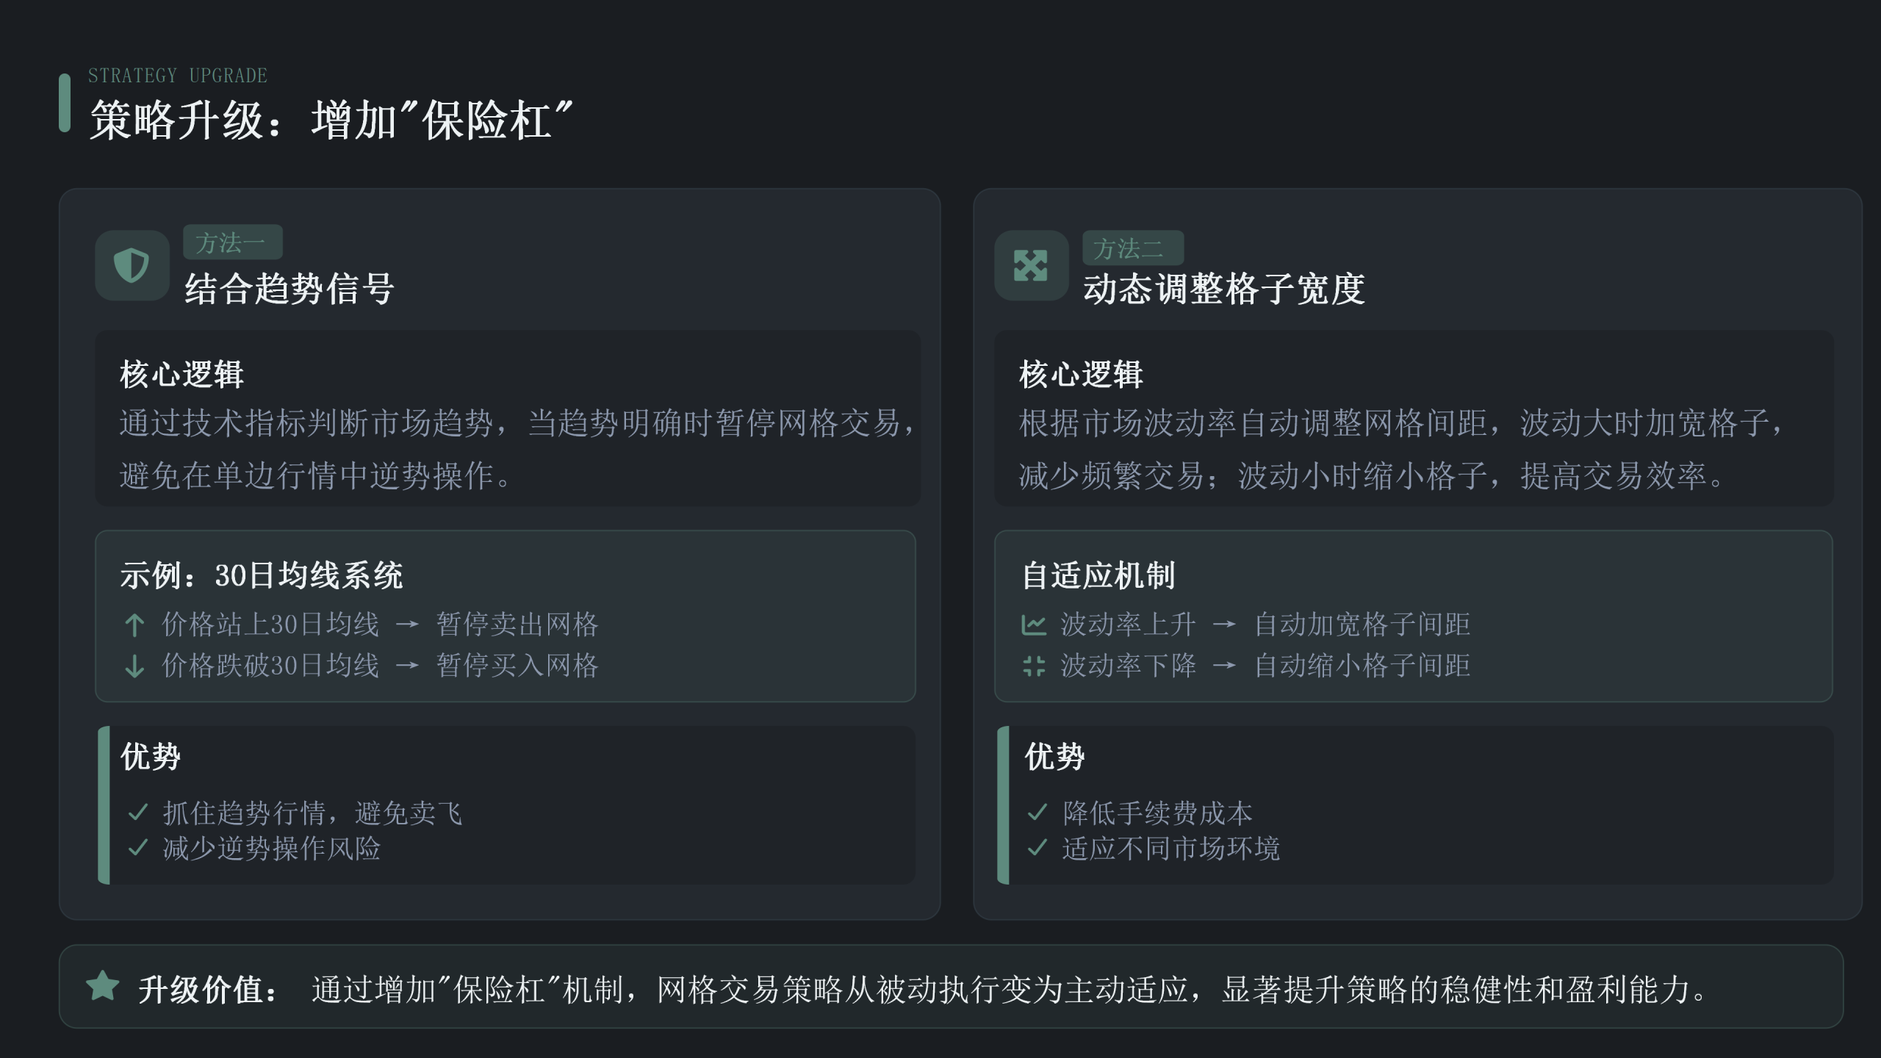The width and height of the screenshot is (1881, 1058).
Task: Click the up arrow icon before 价格站上30日均线
Action: 134,625
